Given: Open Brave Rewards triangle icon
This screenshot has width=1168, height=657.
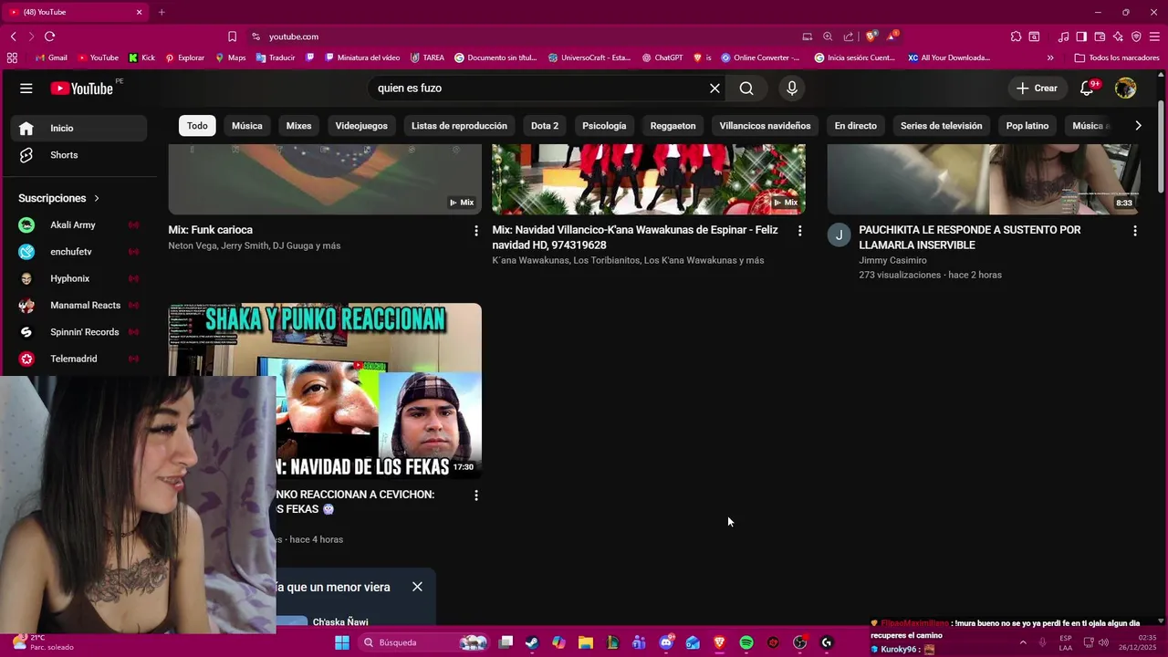Looking at the screenshot, I should point(892,36).
